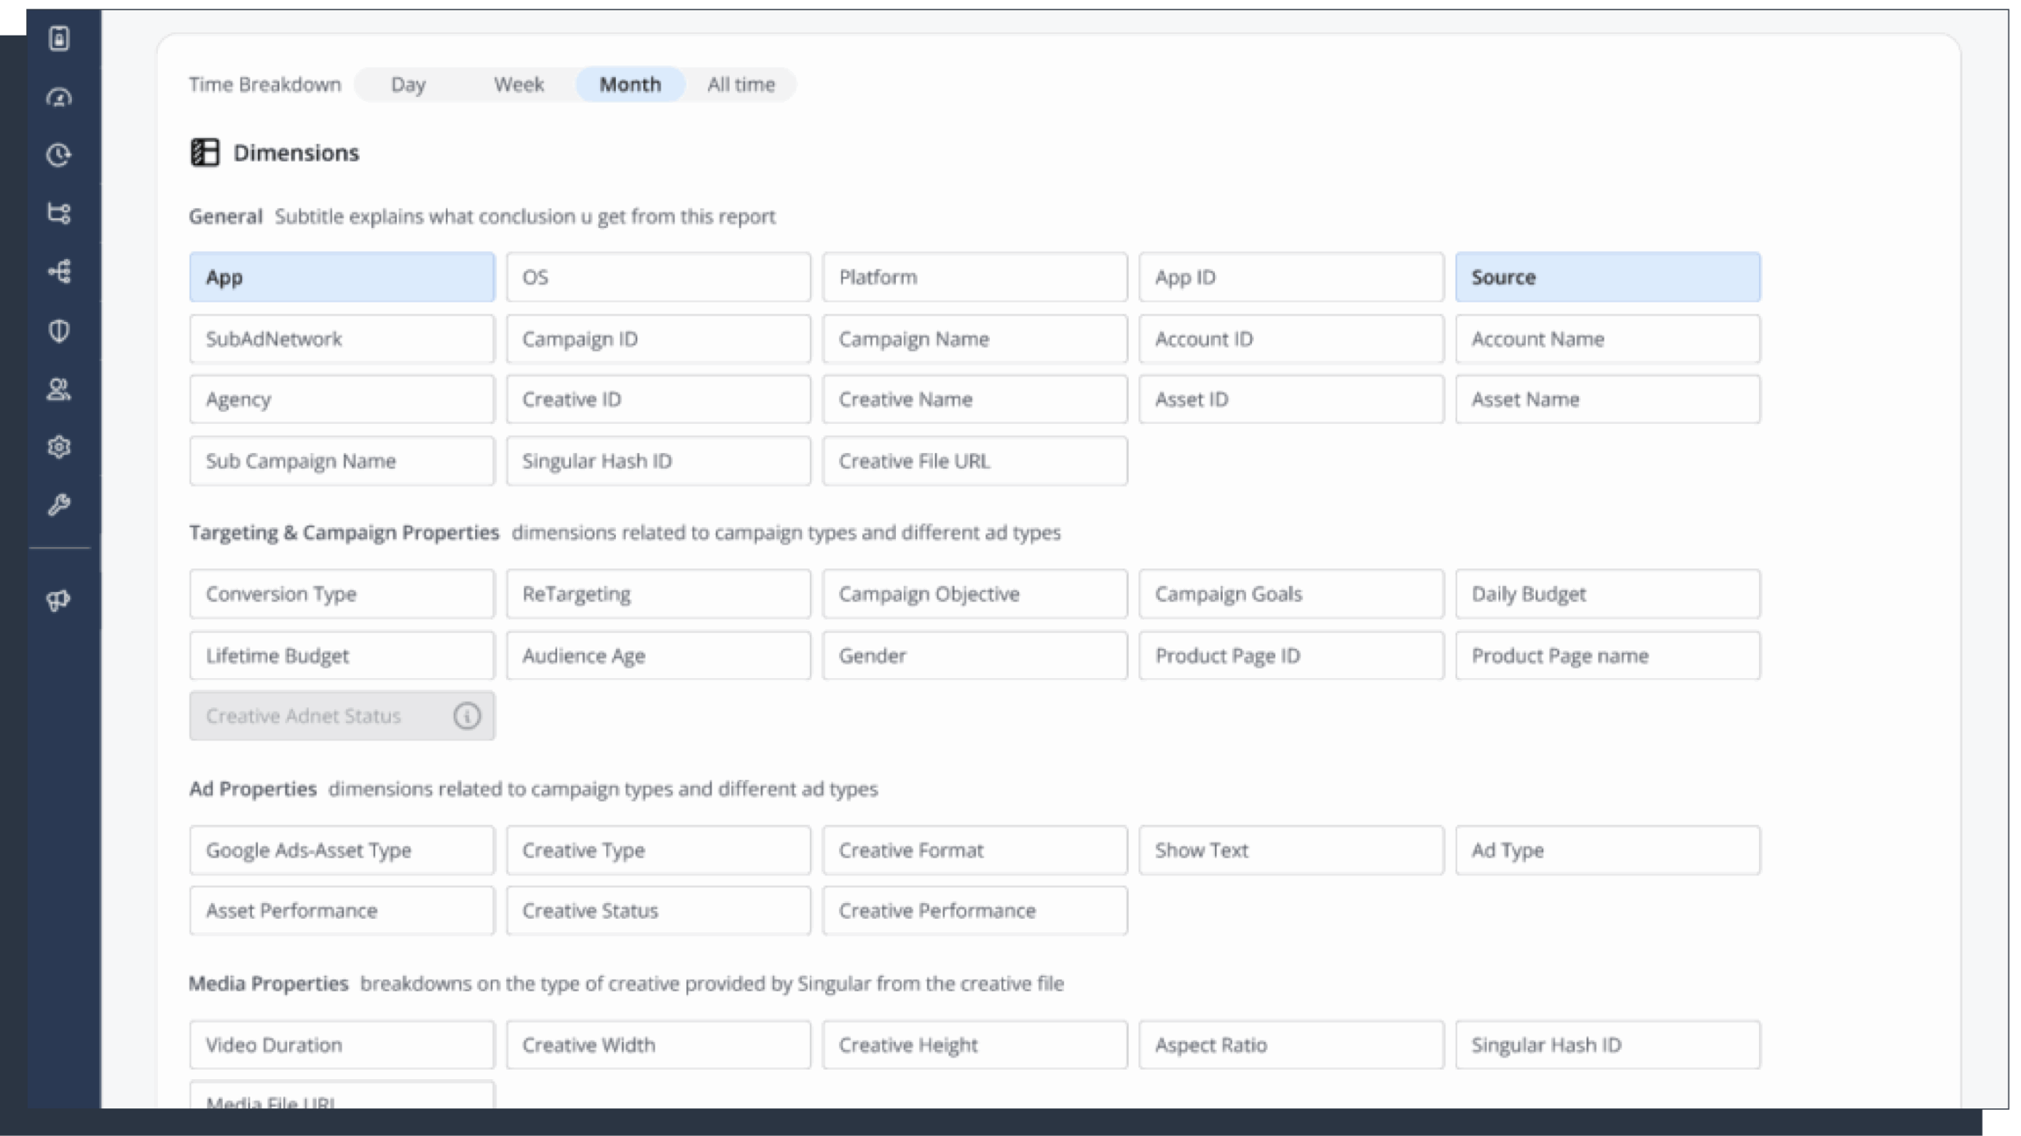Choose the Creative File URL dimension

click(975, 461)
